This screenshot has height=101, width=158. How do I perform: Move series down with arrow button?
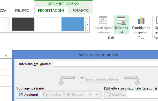click(97, 95)
